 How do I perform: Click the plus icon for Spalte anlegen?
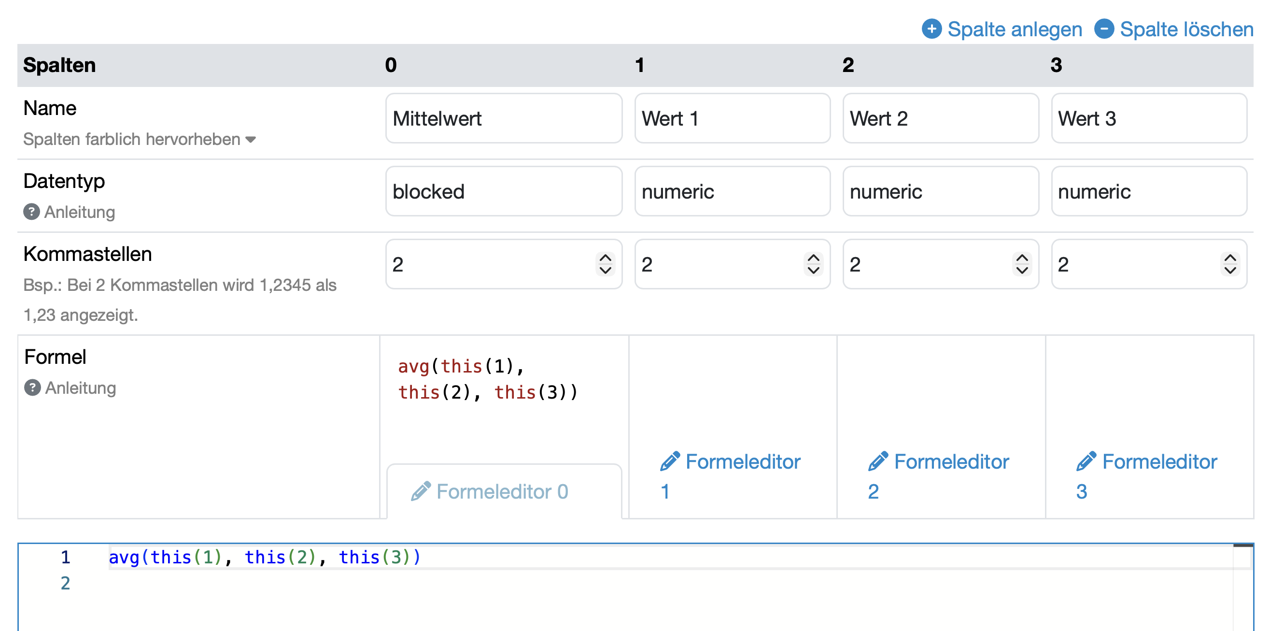(931, 29)
